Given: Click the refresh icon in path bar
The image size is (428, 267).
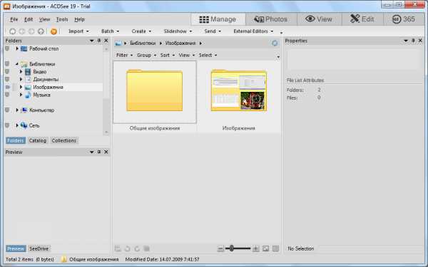Looking at the screenshot, I should (275, 43).
